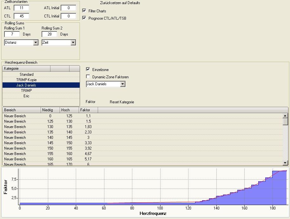Click the Faktor column header in zone table

coord(88,110)
